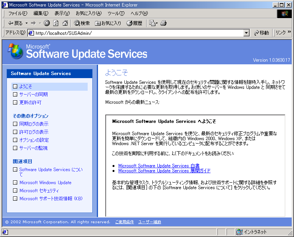Click the Stop loading icon

tap(47, 23)
